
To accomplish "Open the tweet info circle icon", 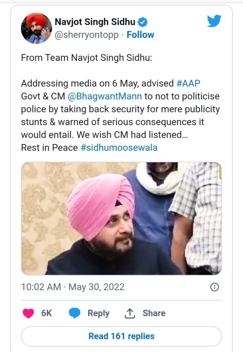I will coord(215,287).
